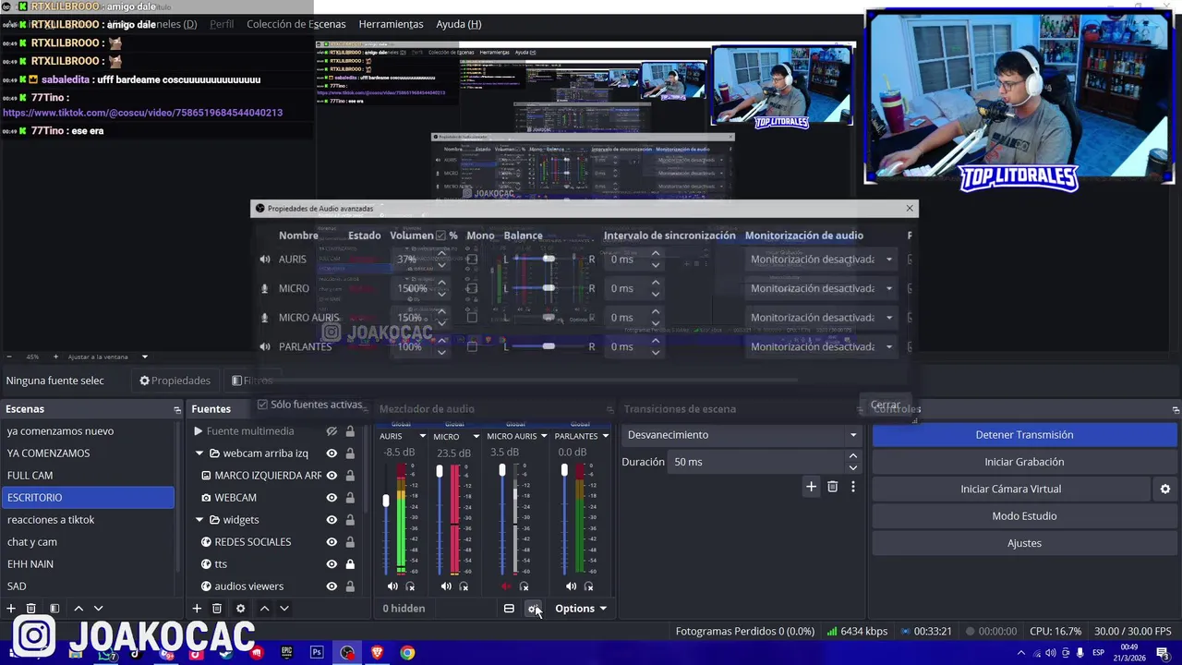Hide the webcam arriba izq group
The height and width of the screenshot is (665, 1182).
pos(332,453)
